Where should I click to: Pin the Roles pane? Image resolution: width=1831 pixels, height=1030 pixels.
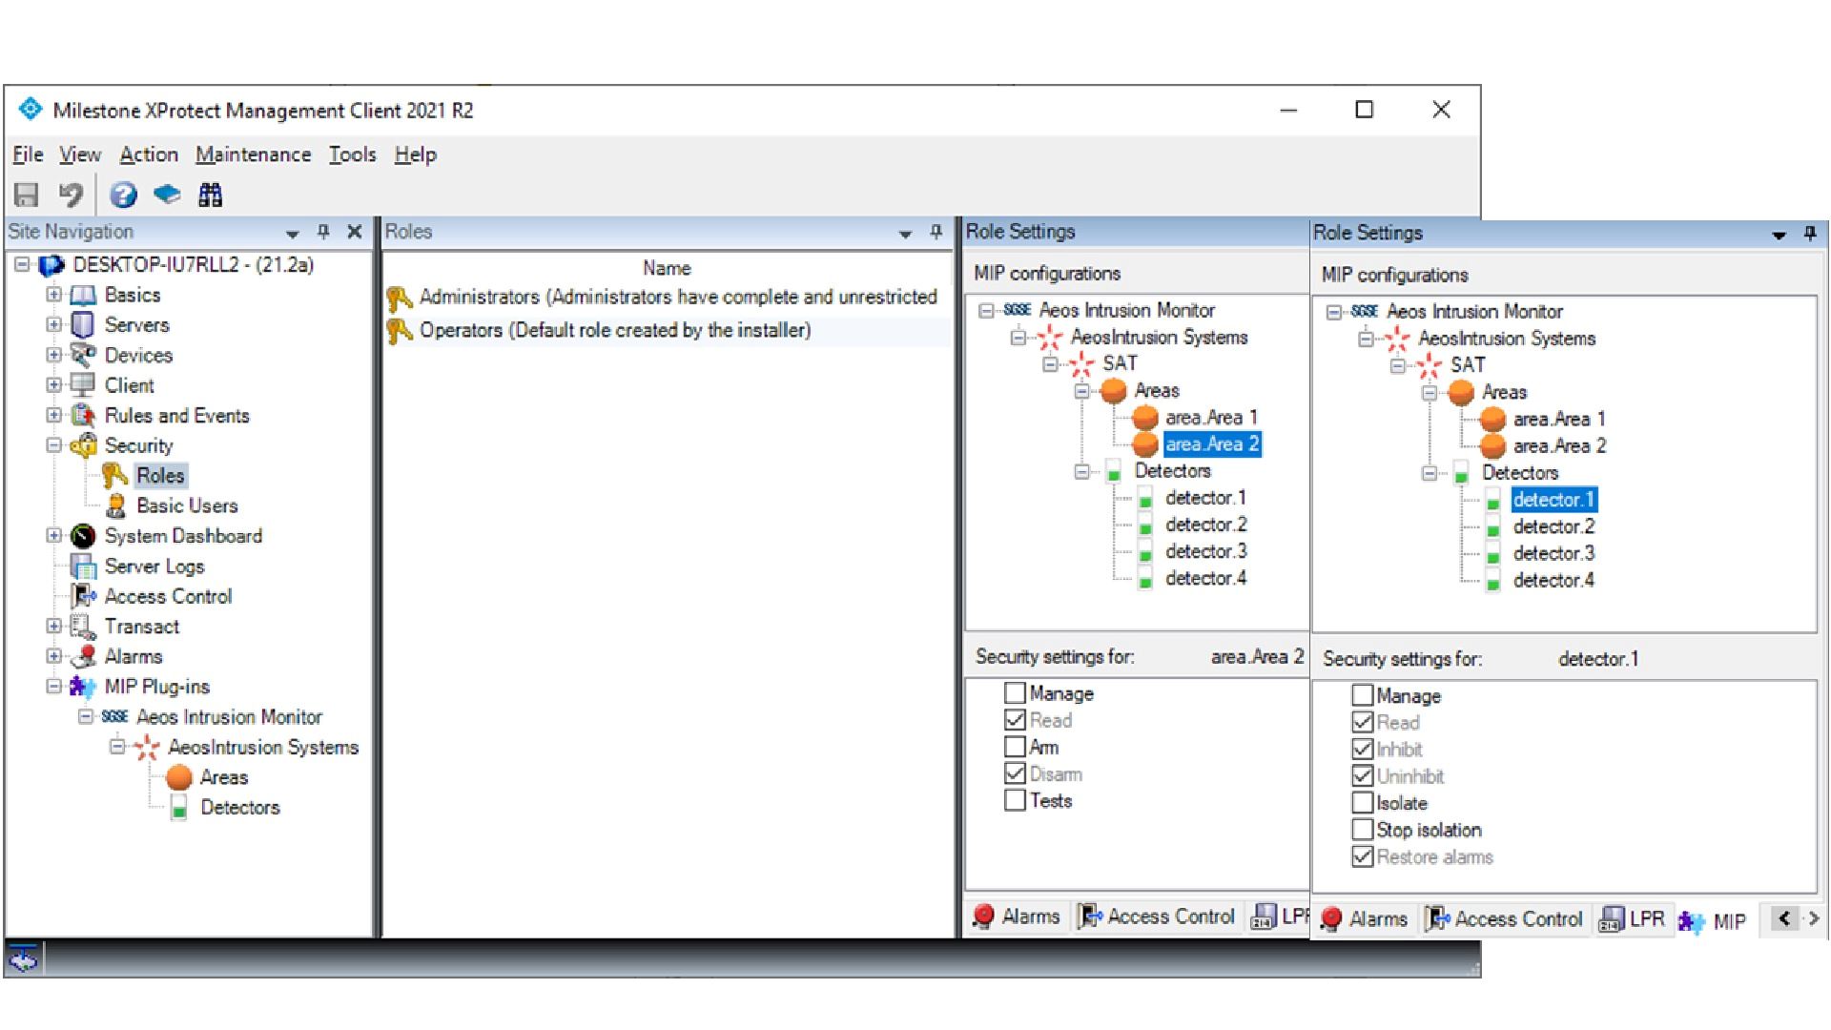tap(936, 232)
